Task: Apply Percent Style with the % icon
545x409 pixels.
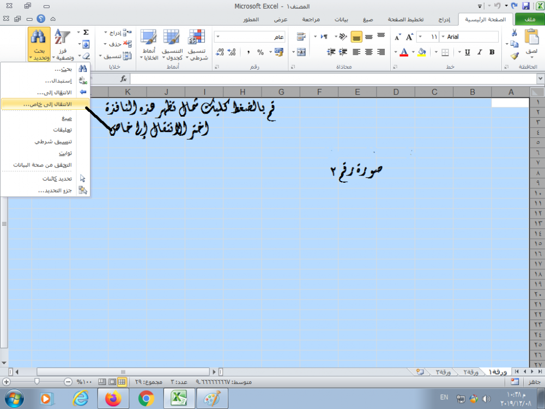Action: click(261, 52)
